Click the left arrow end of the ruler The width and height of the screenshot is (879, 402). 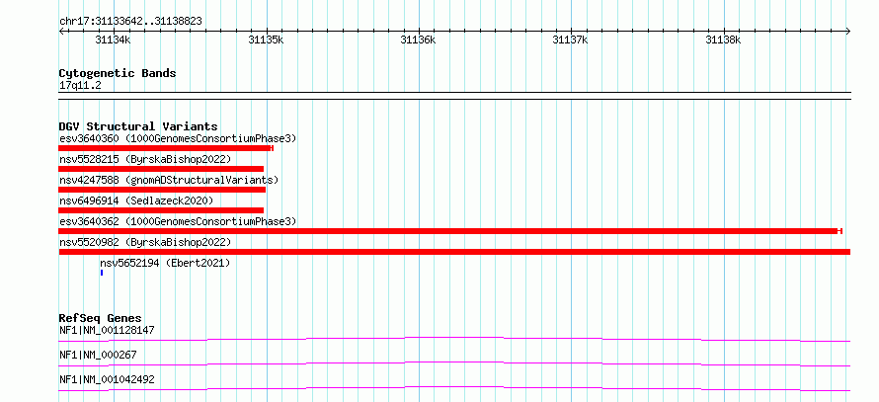pyautogui.click(x=61, y=32)
